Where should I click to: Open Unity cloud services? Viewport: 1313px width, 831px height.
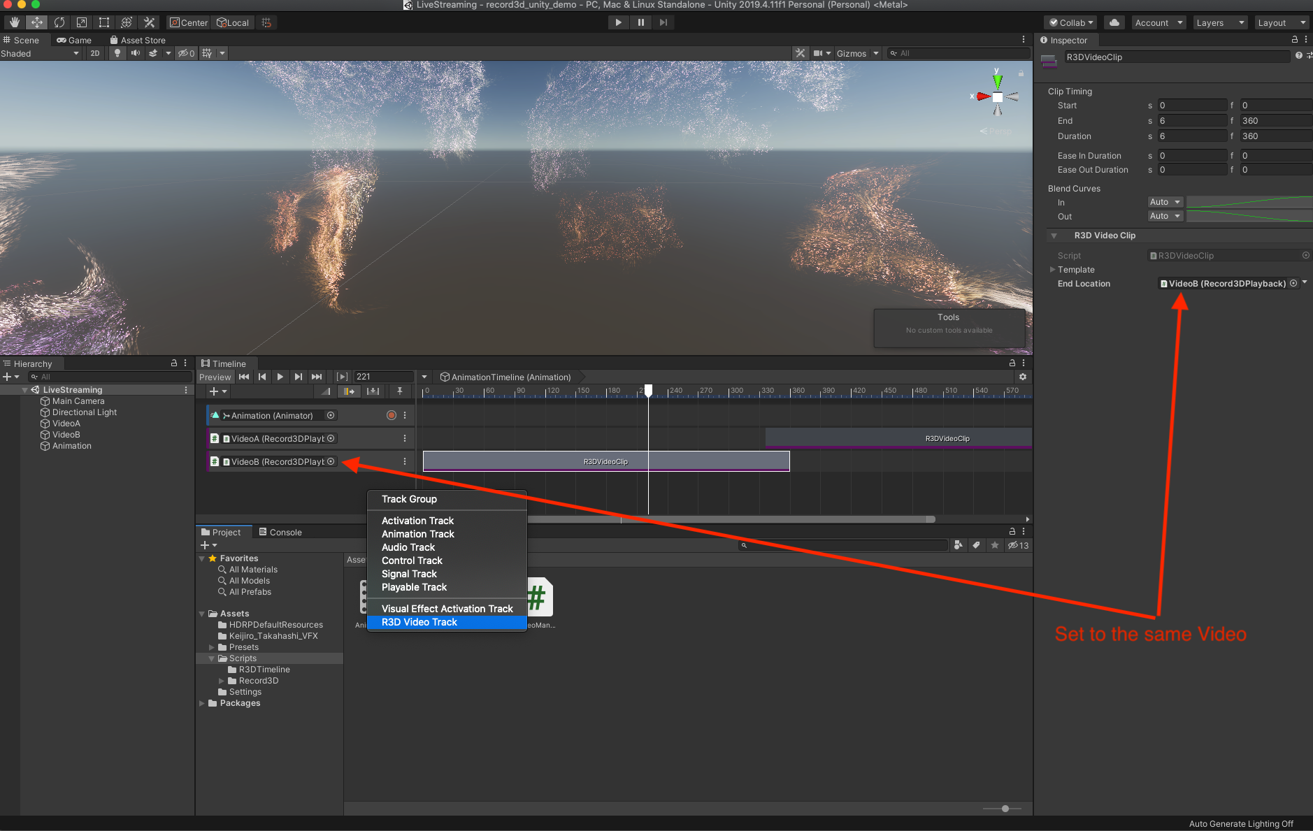[1114, 22]
